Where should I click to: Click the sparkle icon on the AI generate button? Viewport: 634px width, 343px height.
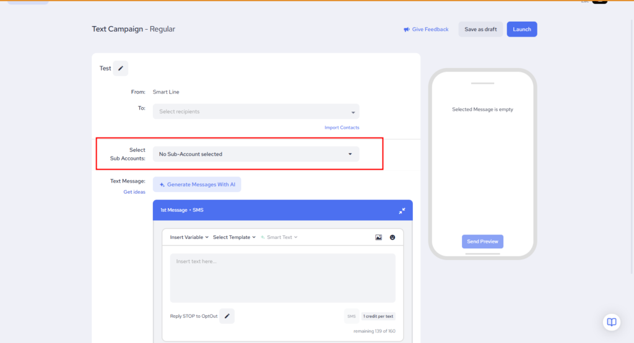click(162, 185)
